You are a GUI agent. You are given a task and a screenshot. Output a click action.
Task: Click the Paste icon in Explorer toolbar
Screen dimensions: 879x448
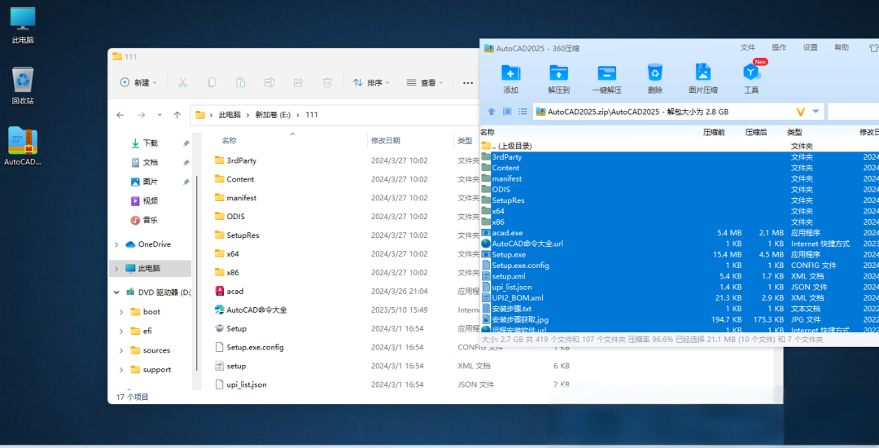(x=240, y=82)
